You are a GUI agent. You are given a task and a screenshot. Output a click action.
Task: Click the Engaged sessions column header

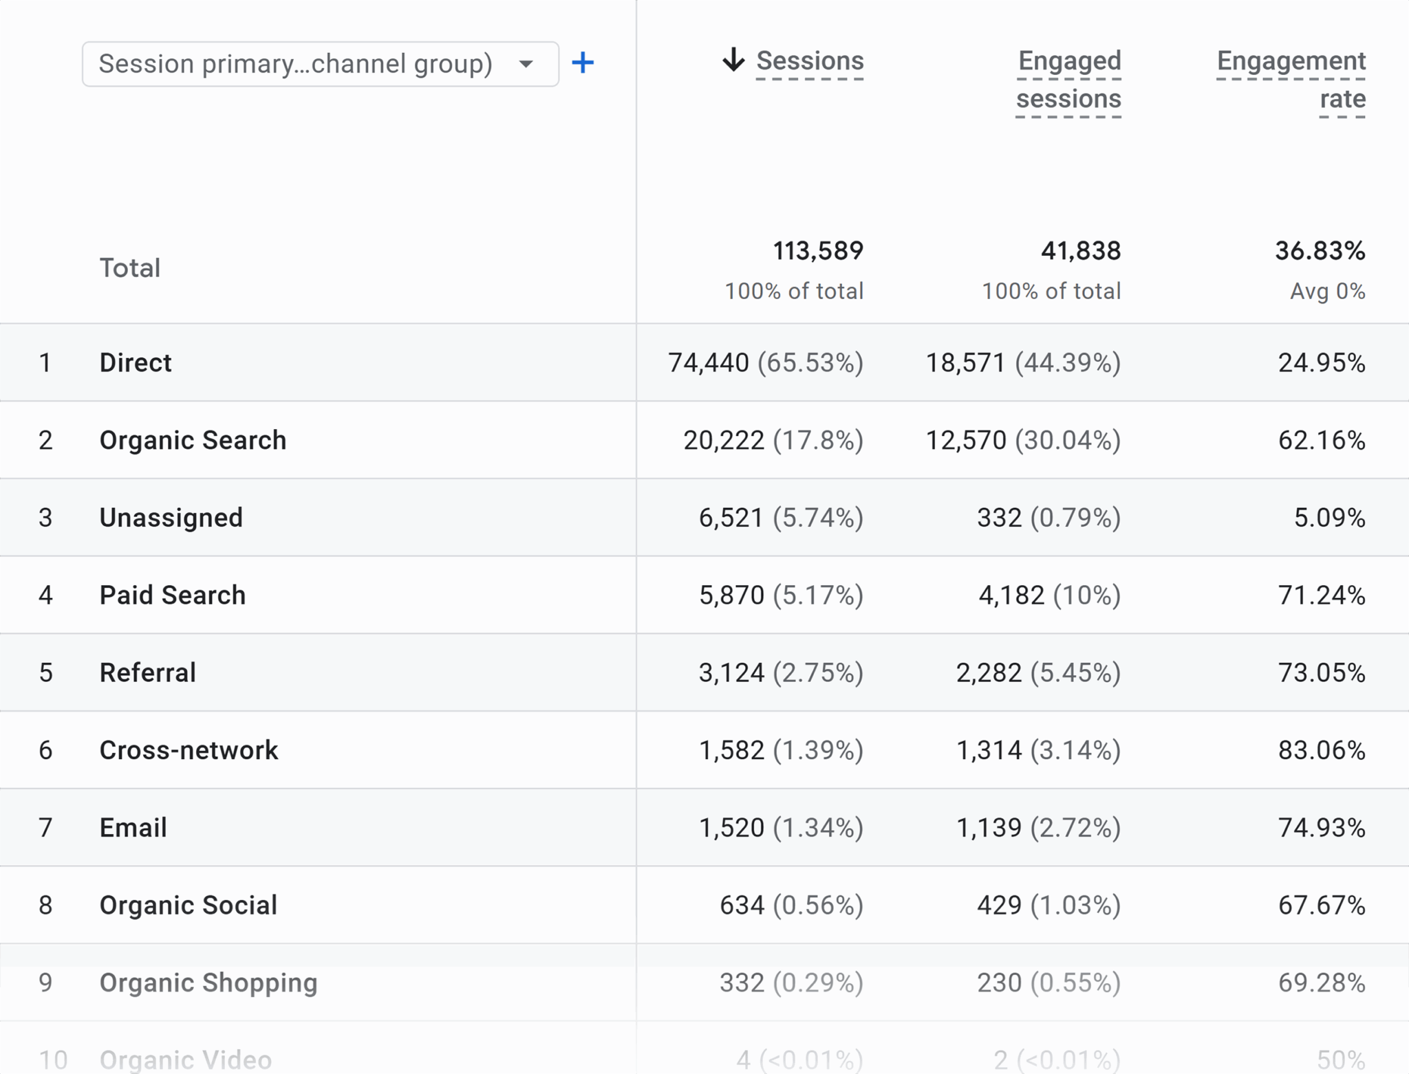coord(1068,80)
